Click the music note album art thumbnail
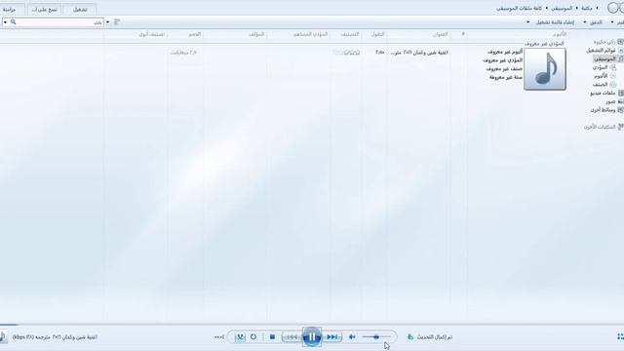 tap(545, 69)
